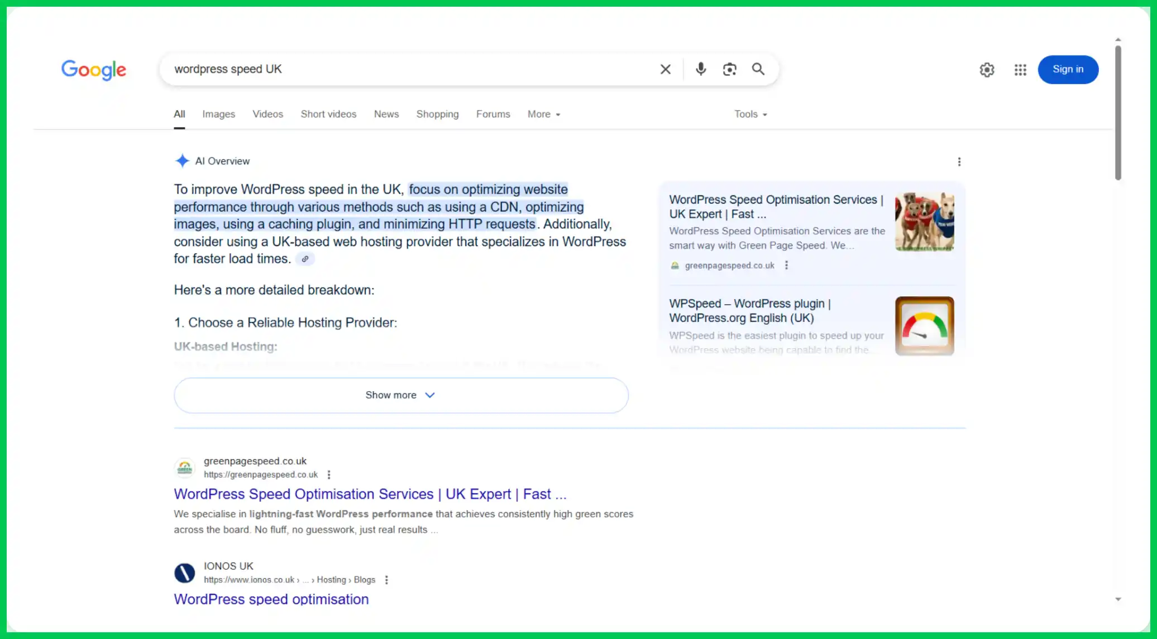Open the AI Overview three-dot options menu

click(959, 162)
